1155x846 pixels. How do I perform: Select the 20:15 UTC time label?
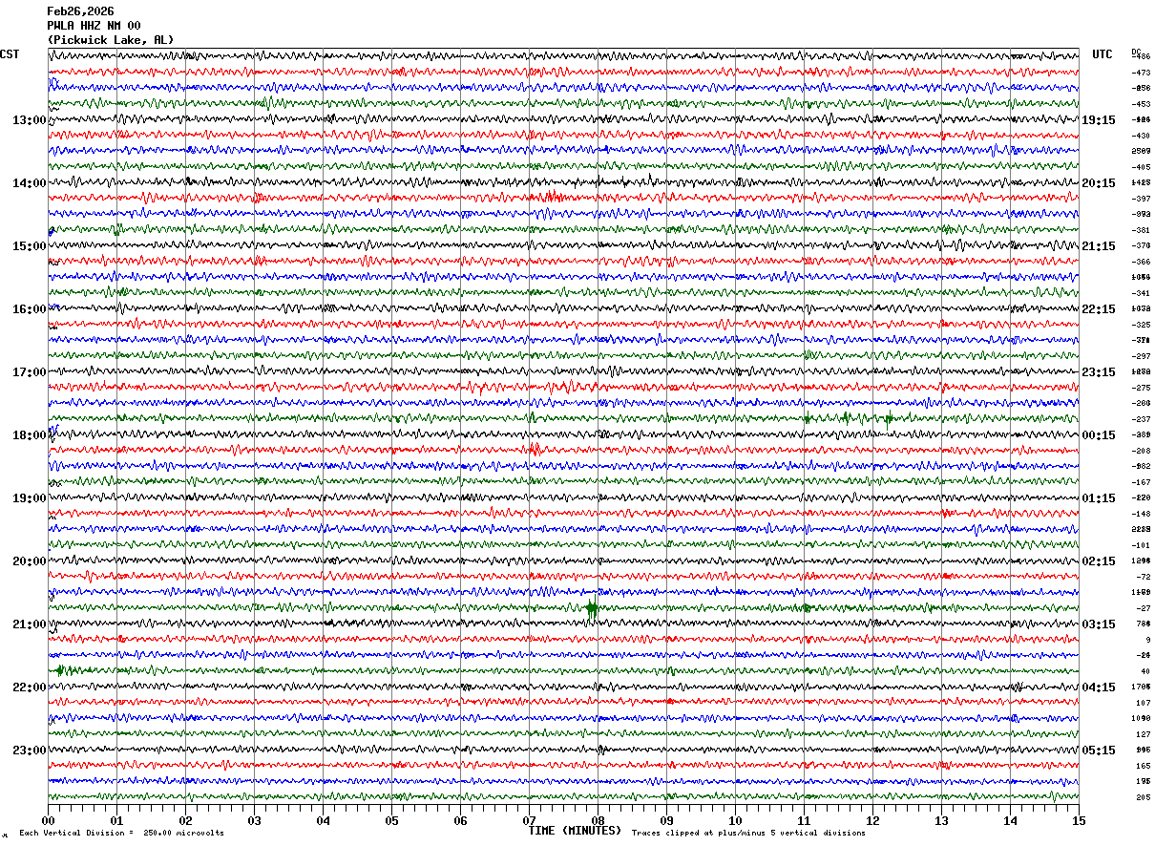[1099, 183]
